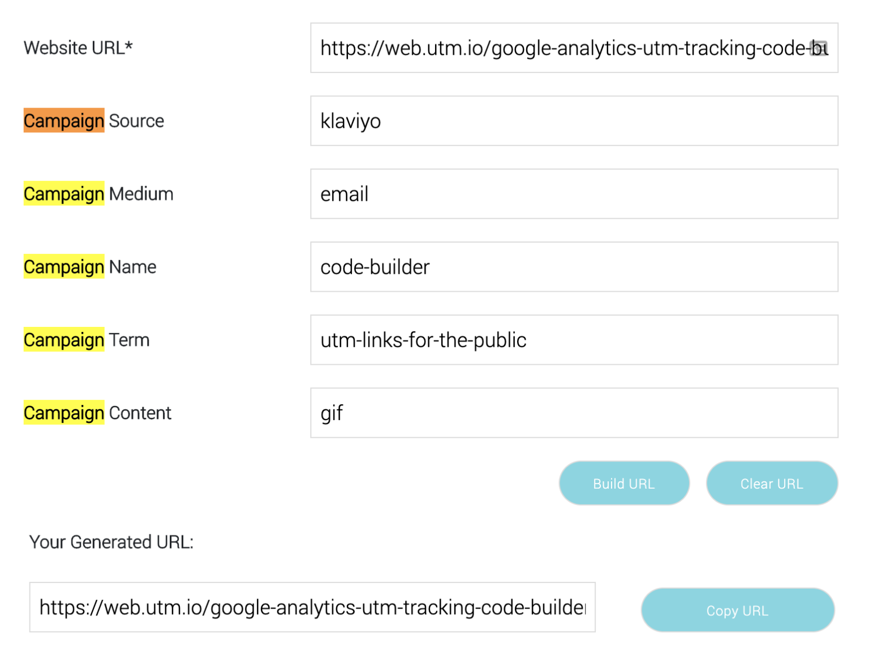This screenshot has width=869, height=656.
Task: Select the Campaign Name field with code-builder
Action: 574,266
